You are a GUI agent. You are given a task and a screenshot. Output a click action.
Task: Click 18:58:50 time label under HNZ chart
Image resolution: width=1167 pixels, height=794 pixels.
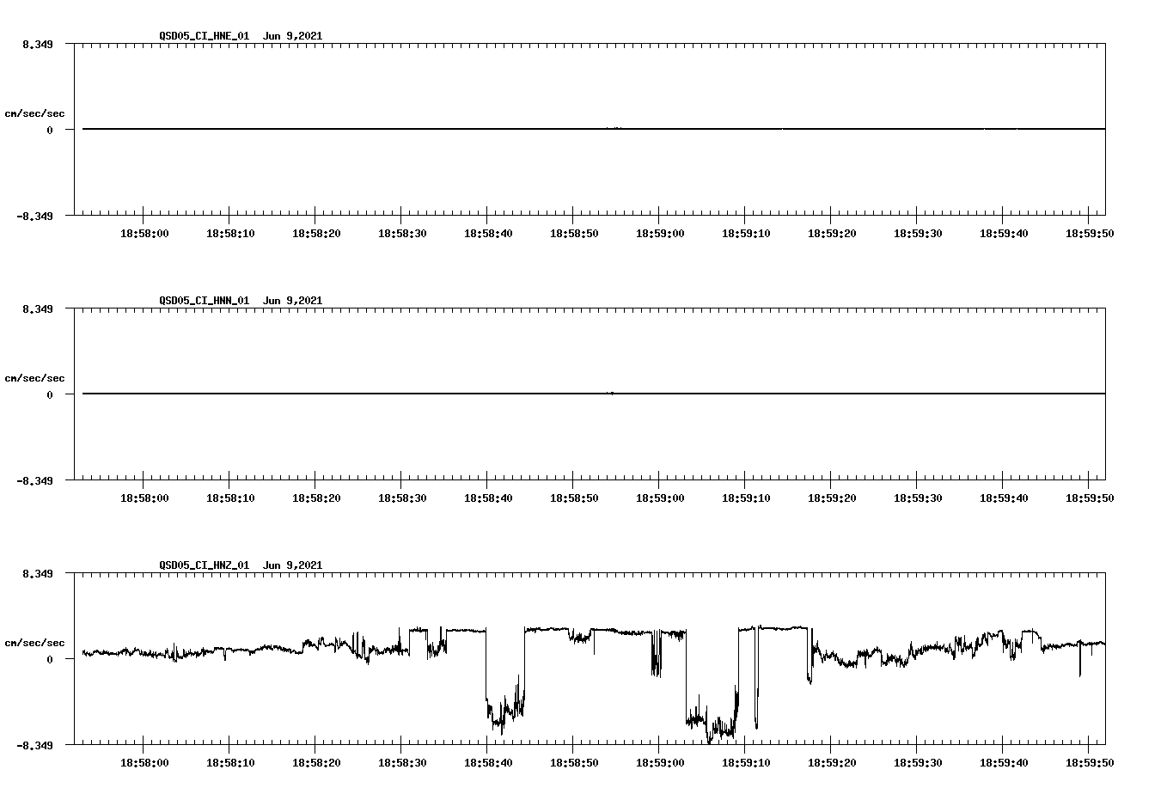click(574, 762)
